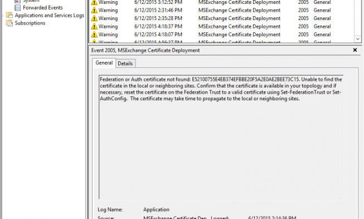This screenshot has height=219, width=364.
Task: Close the Event 2005 preview pane
Action: 355,50
